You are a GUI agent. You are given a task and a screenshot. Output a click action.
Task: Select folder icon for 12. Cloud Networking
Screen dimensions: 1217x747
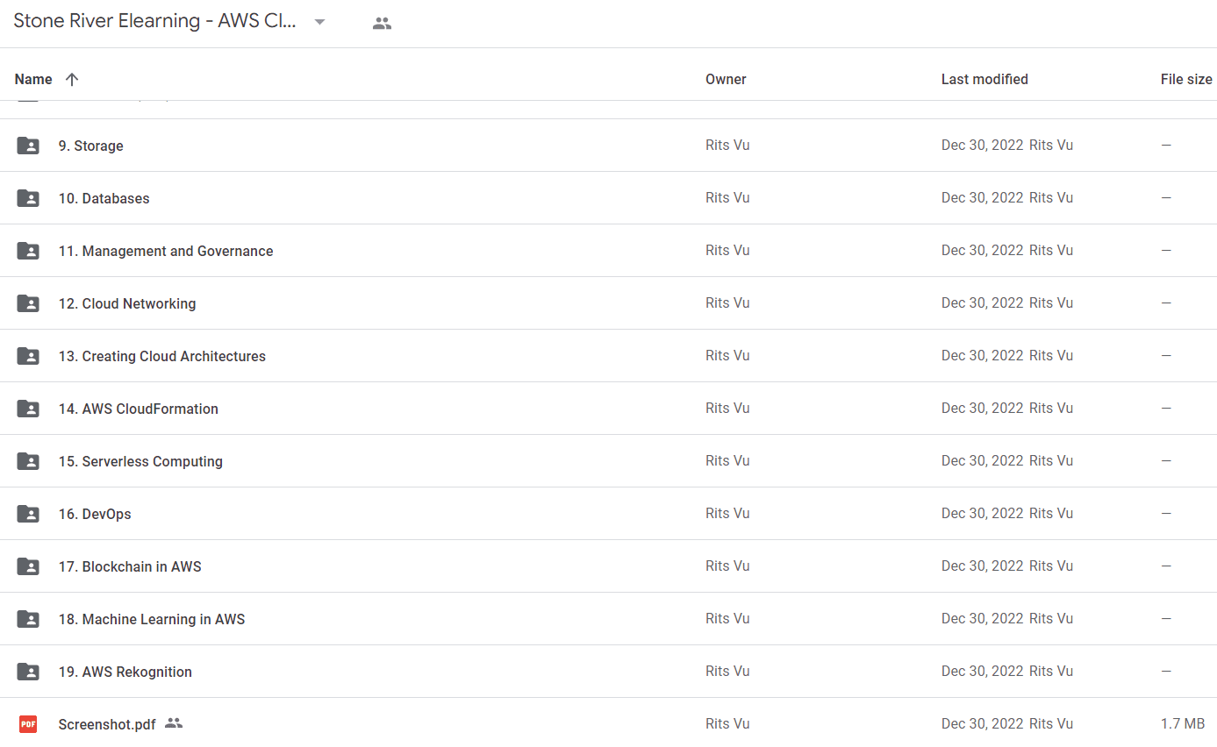(28, 303)
